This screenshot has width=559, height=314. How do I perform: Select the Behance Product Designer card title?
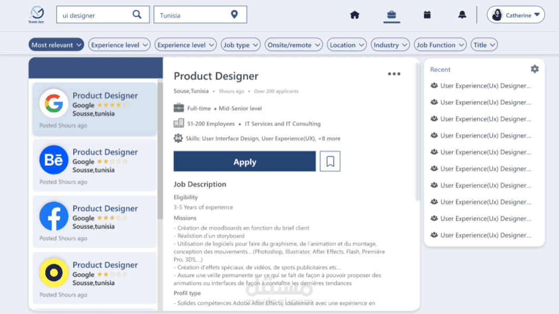pos(105,152)
